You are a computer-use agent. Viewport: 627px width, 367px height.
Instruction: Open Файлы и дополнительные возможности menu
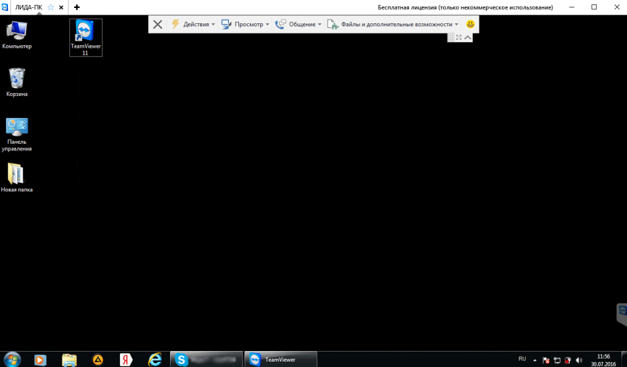(x=392, y=24)
